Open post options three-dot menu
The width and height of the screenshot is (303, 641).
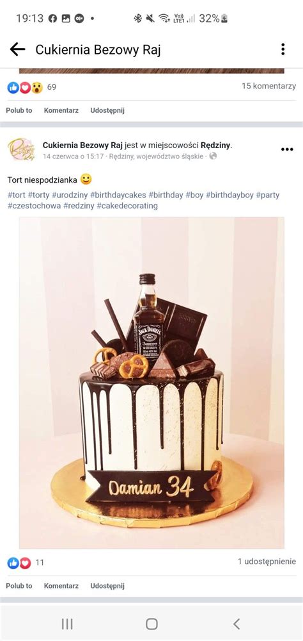[287, 149]
